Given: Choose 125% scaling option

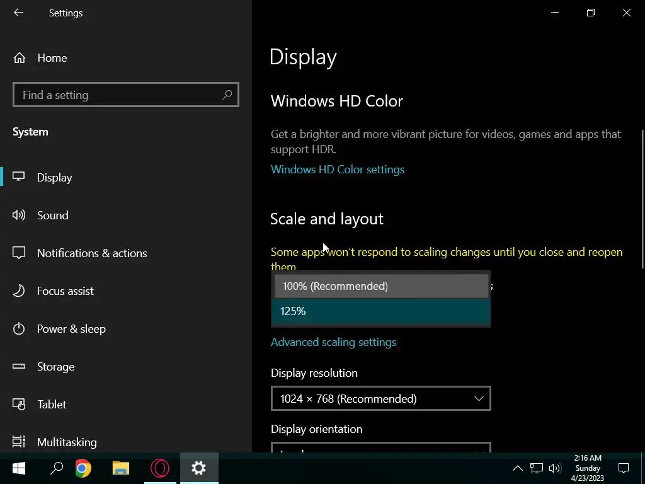Looking at the screenshot, I should [x=381, y=311].
